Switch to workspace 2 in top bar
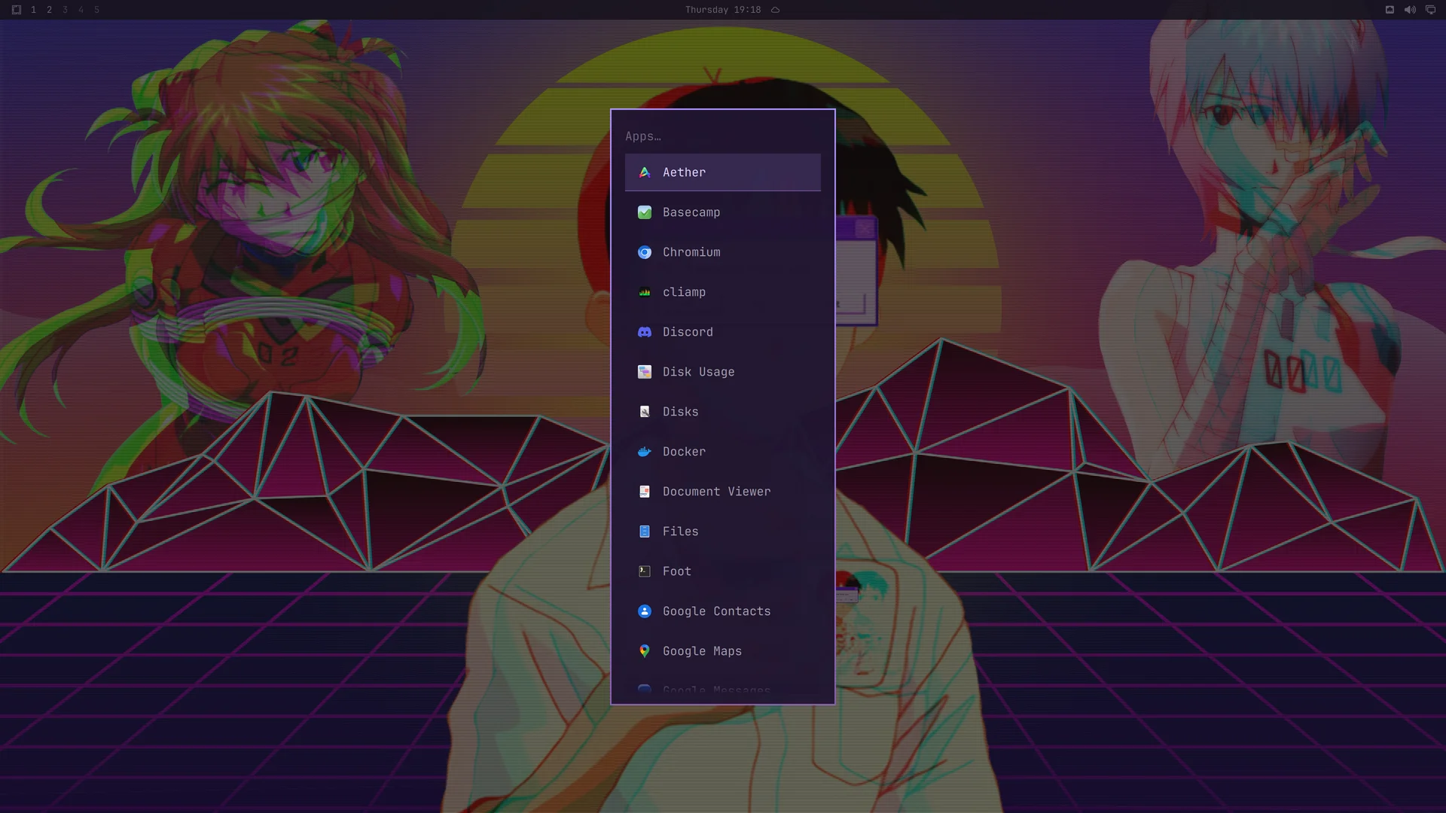 [49, 10]
